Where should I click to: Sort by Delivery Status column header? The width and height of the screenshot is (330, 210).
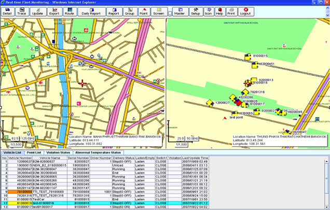123,158
